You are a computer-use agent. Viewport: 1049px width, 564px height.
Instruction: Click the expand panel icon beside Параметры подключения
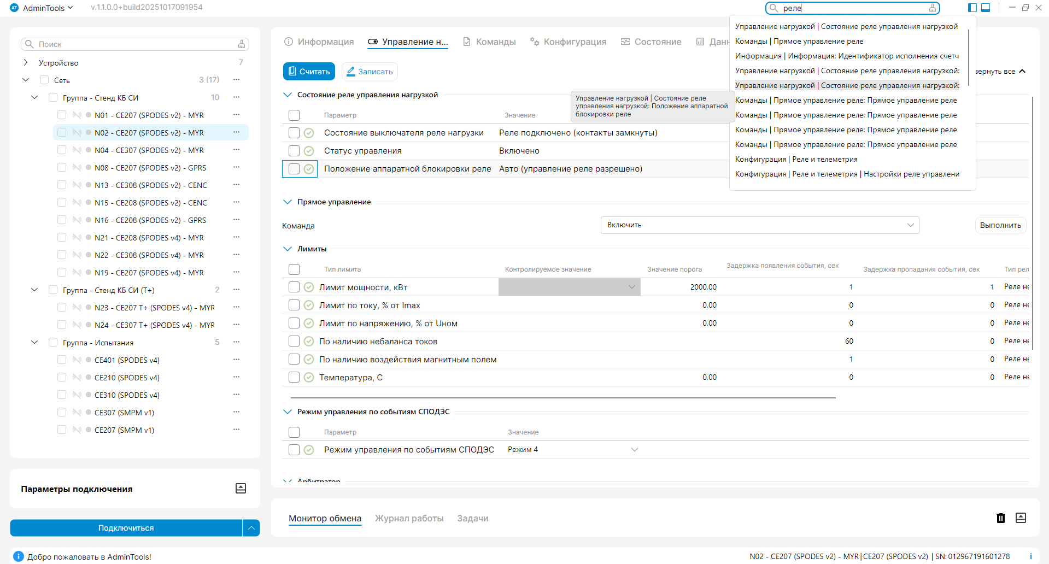click(241, 489)
